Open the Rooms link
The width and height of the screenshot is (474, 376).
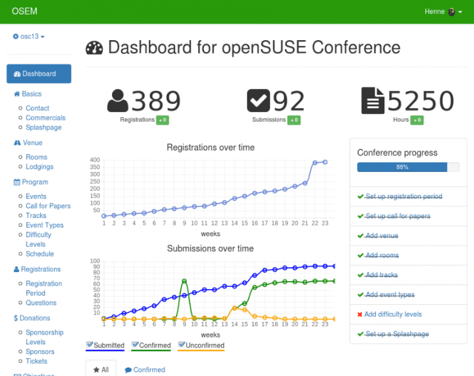(x=37, y=157)
